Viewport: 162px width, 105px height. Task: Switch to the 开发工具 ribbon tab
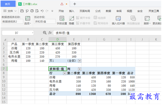[x=154, y=11]
